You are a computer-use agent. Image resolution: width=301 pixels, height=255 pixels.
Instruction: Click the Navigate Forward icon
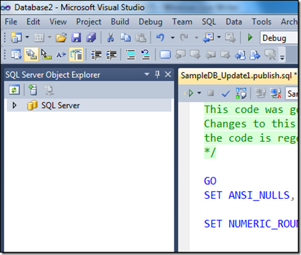230,38
